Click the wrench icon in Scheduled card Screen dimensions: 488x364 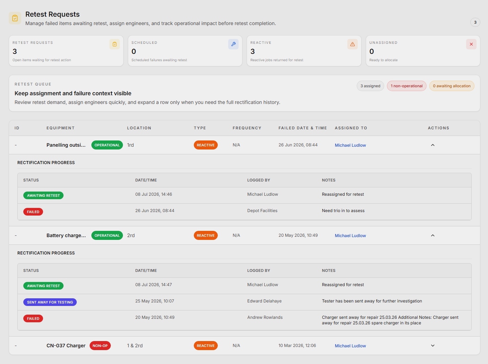coord(233,44)
